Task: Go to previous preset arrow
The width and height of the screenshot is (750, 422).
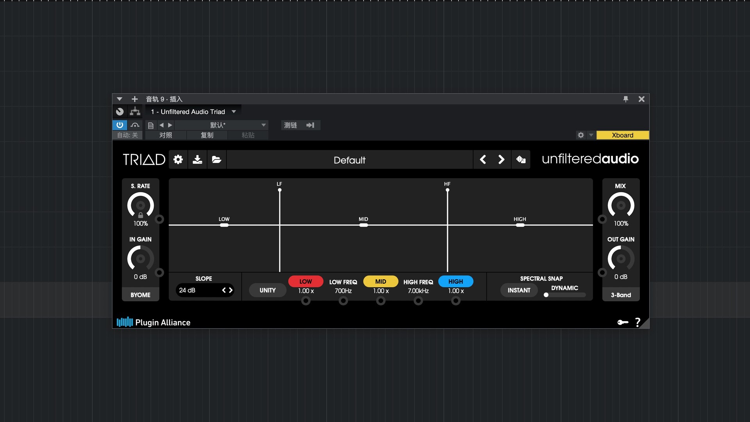Action: (x=483, y=159)
